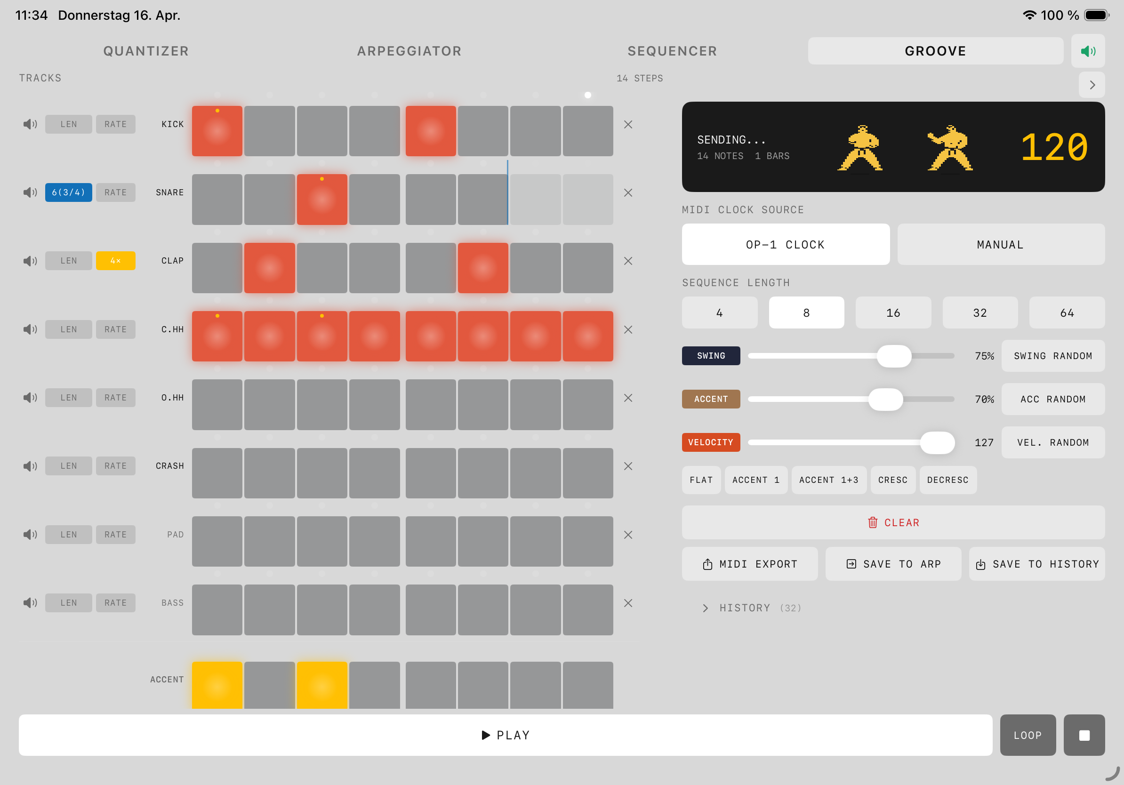
Task: Switch to the ARPEGGIATOR tab
Action: click(409, 50)
